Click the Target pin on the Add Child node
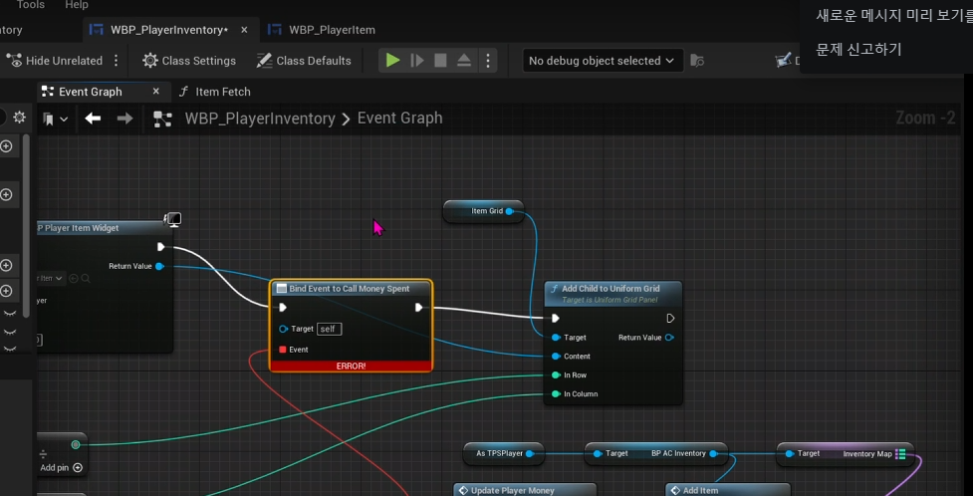 [x=556, y=338]
